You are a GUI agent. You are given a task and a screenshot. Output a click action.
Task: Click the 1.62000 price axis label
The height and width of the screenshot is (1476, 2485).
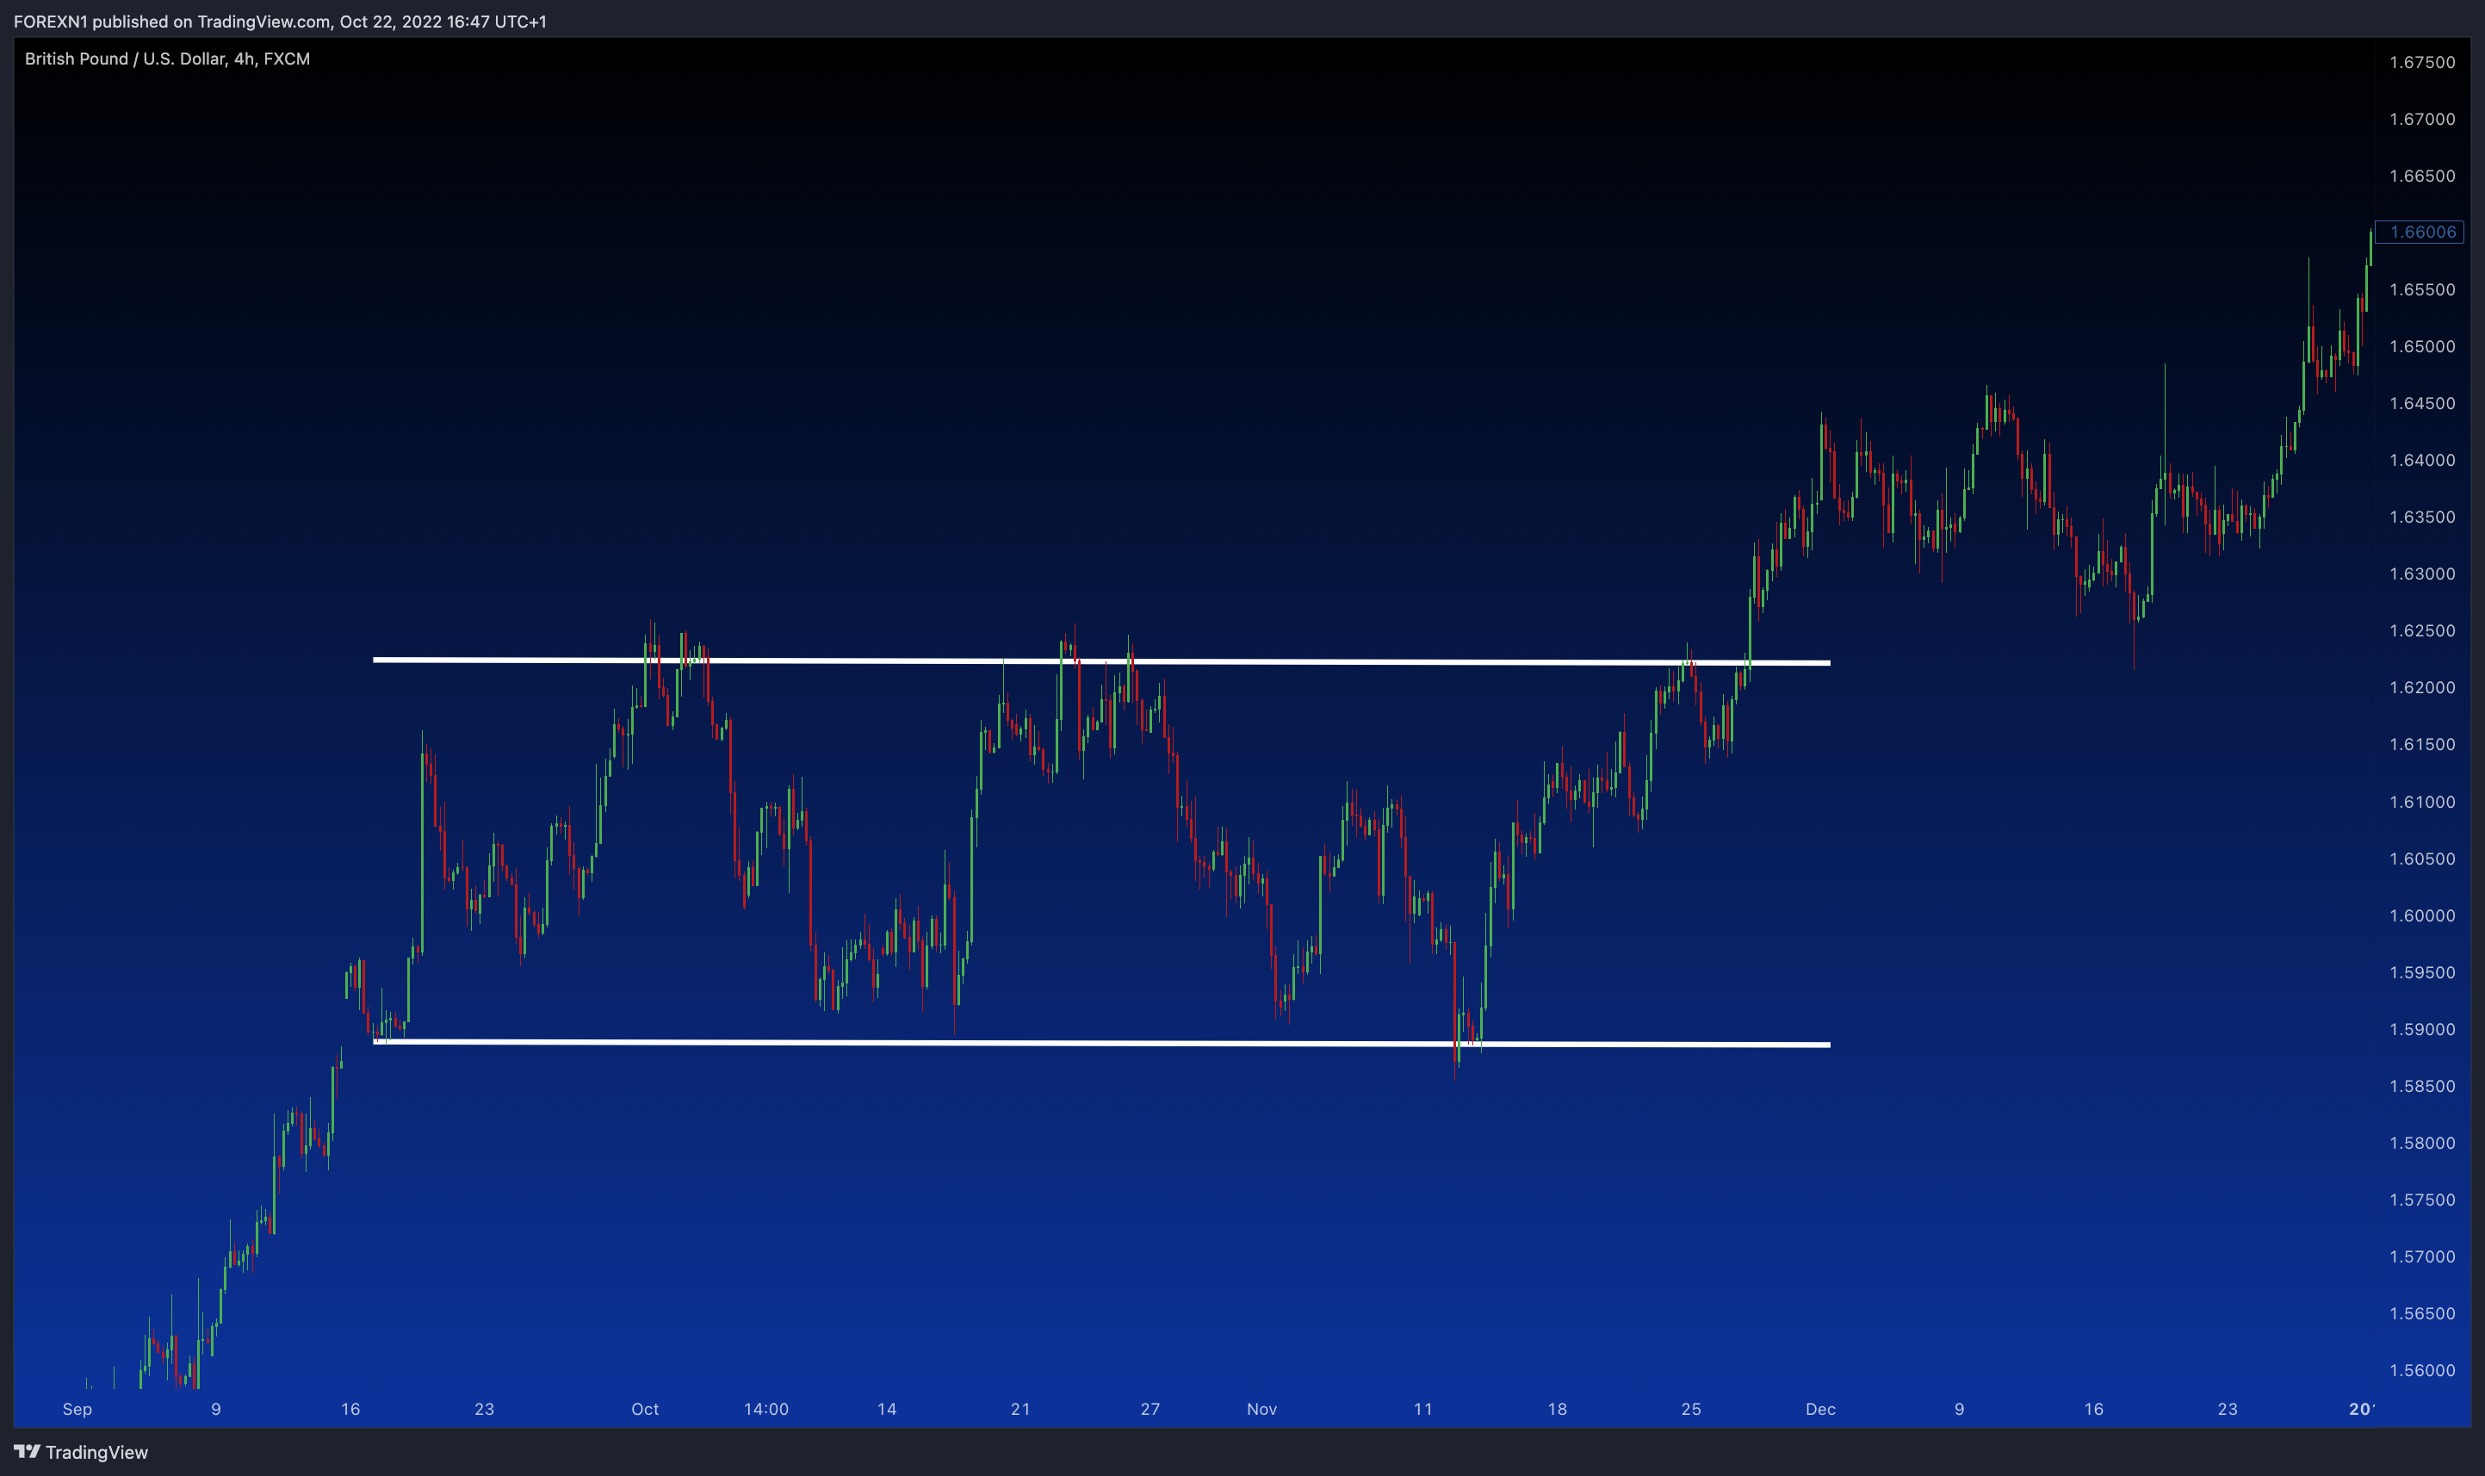tap(2421, 687)
